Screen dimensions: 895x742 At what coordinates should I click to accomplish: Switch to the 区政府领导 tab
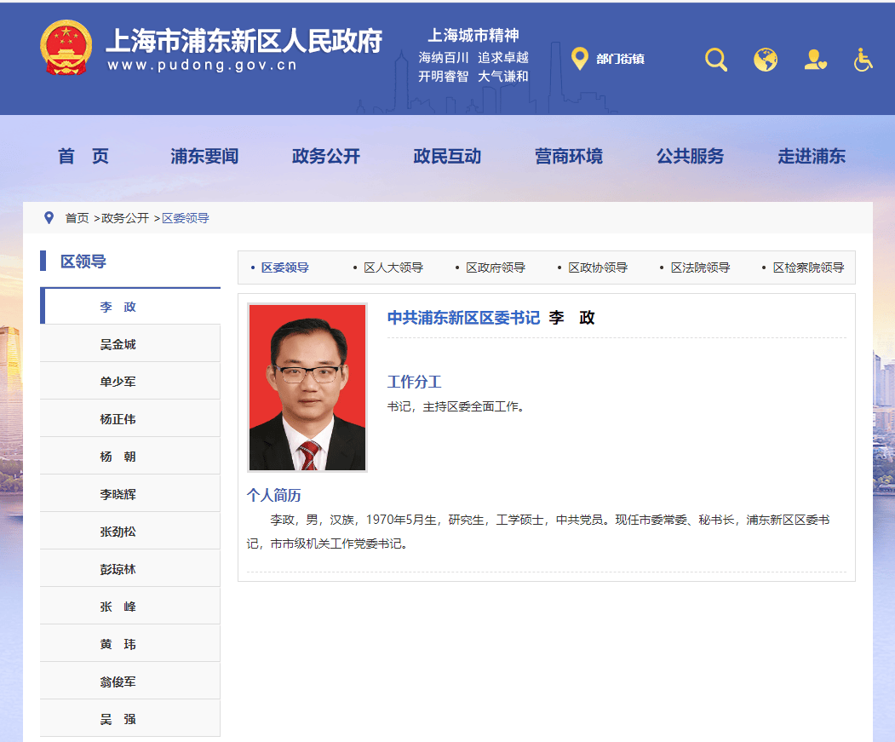(x=495, y=267)
